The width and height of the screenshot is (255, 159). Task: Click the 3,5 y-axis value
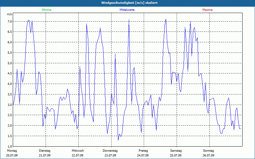[10, 94]
